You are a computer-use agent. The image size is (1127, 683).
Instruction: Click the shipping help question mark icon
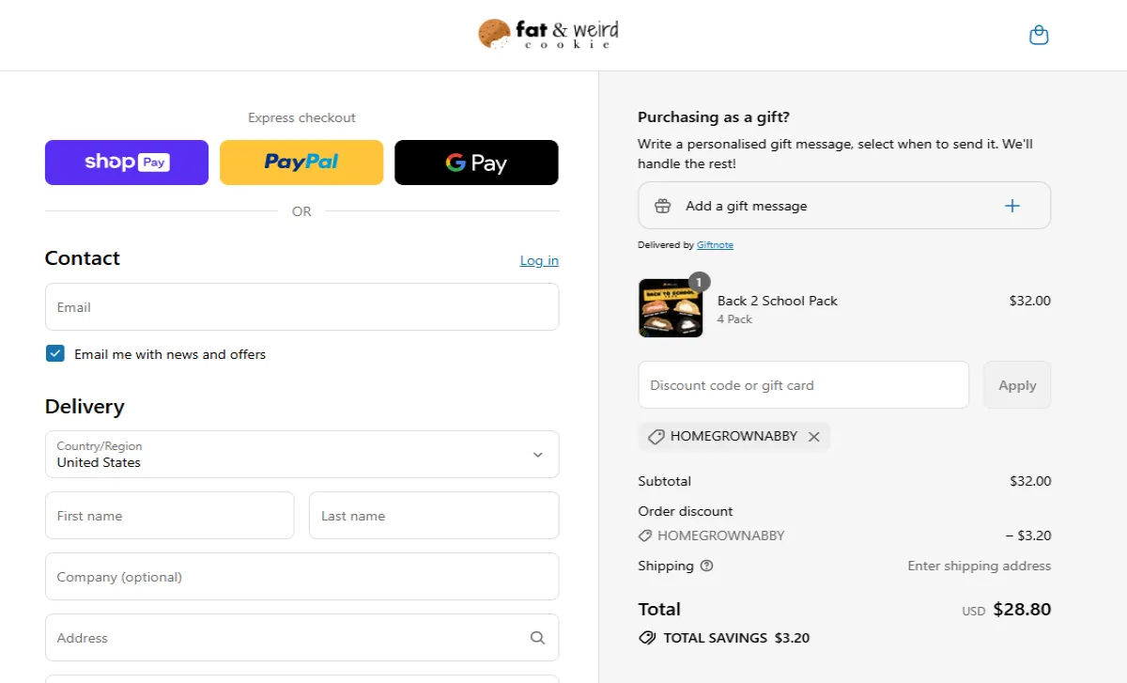coord(707,566)
